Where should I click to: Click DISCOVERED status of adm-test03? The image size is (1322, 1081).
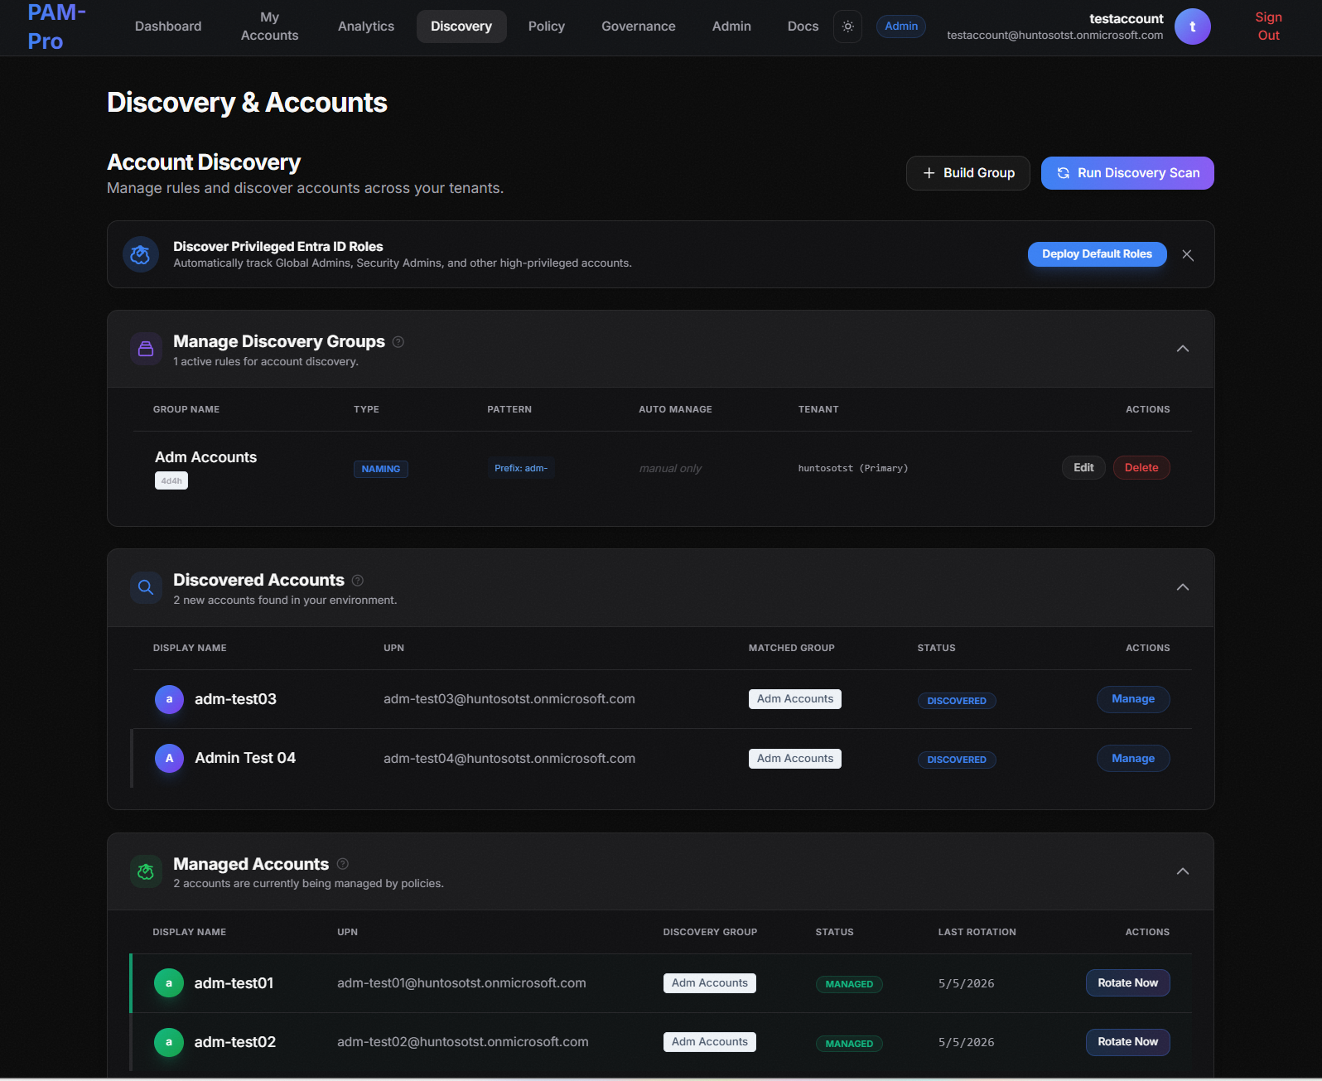pos(957,701)
